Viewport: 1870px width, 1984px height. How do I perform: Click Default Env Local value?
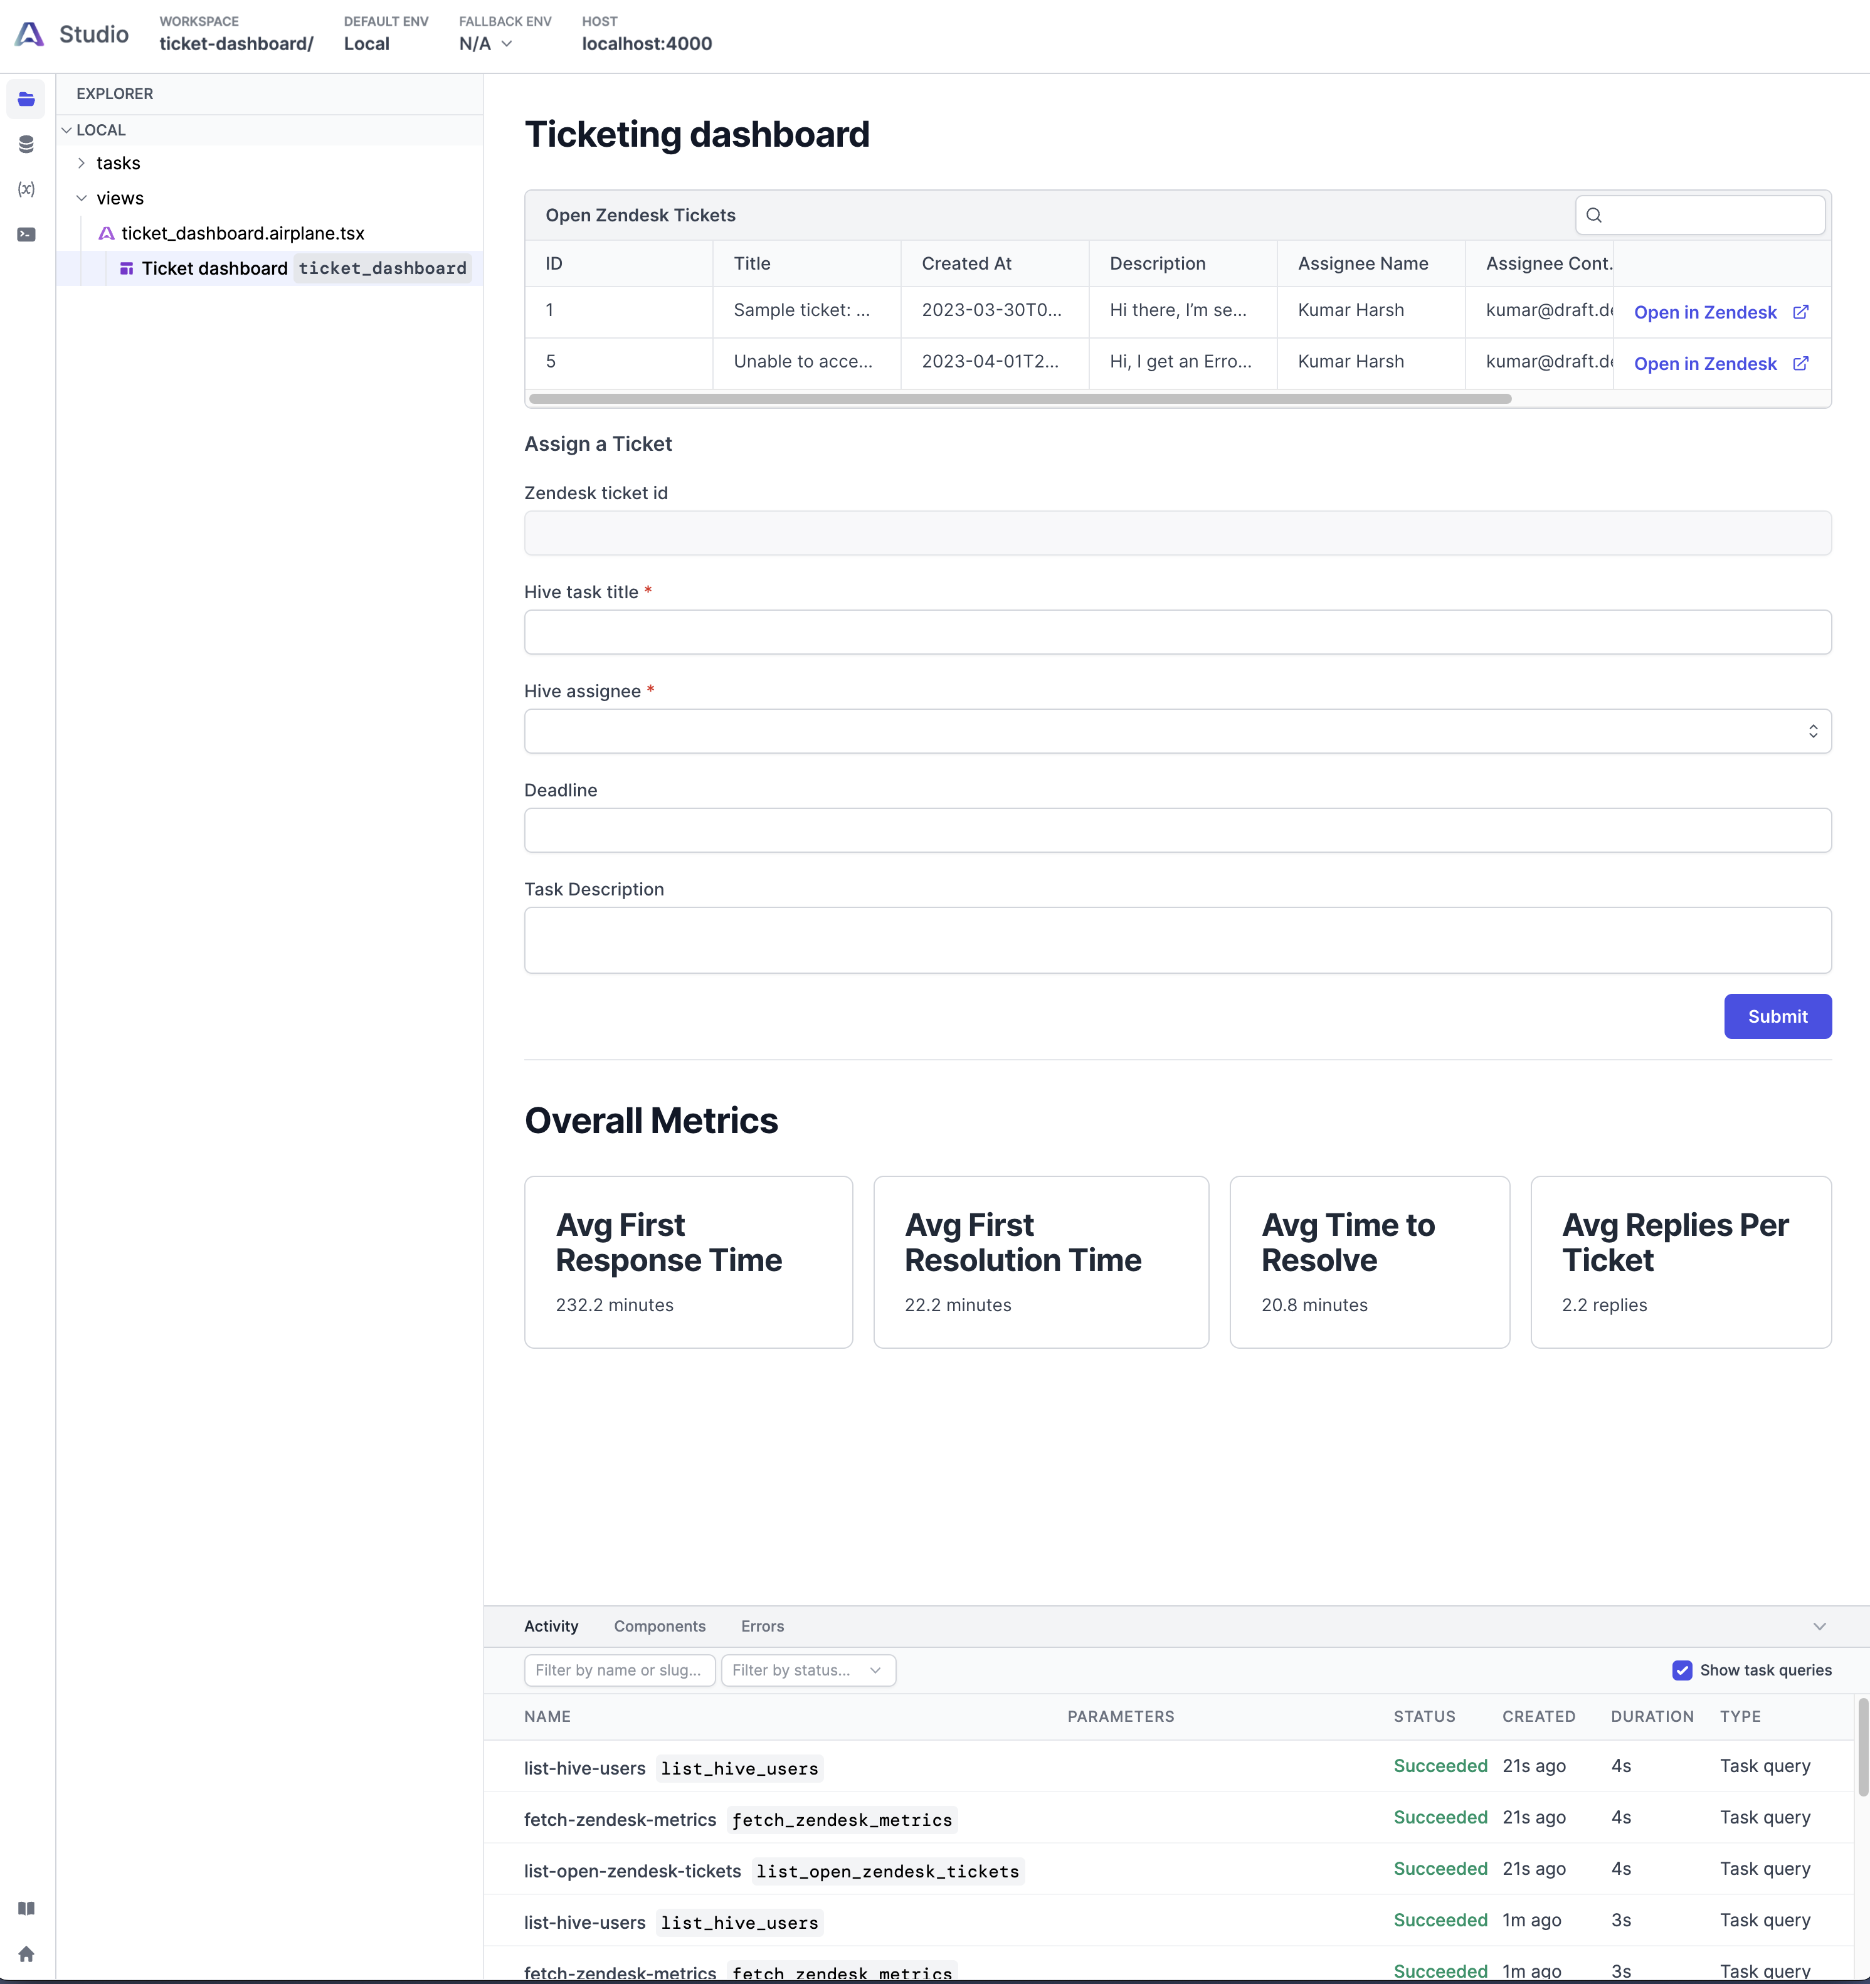point(366,44)
